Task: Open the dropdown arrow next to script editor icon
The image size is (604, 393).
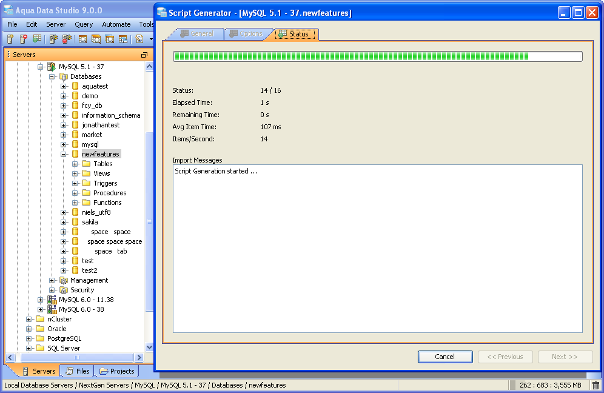Action: pyautogui.click(x=151, y=39)
